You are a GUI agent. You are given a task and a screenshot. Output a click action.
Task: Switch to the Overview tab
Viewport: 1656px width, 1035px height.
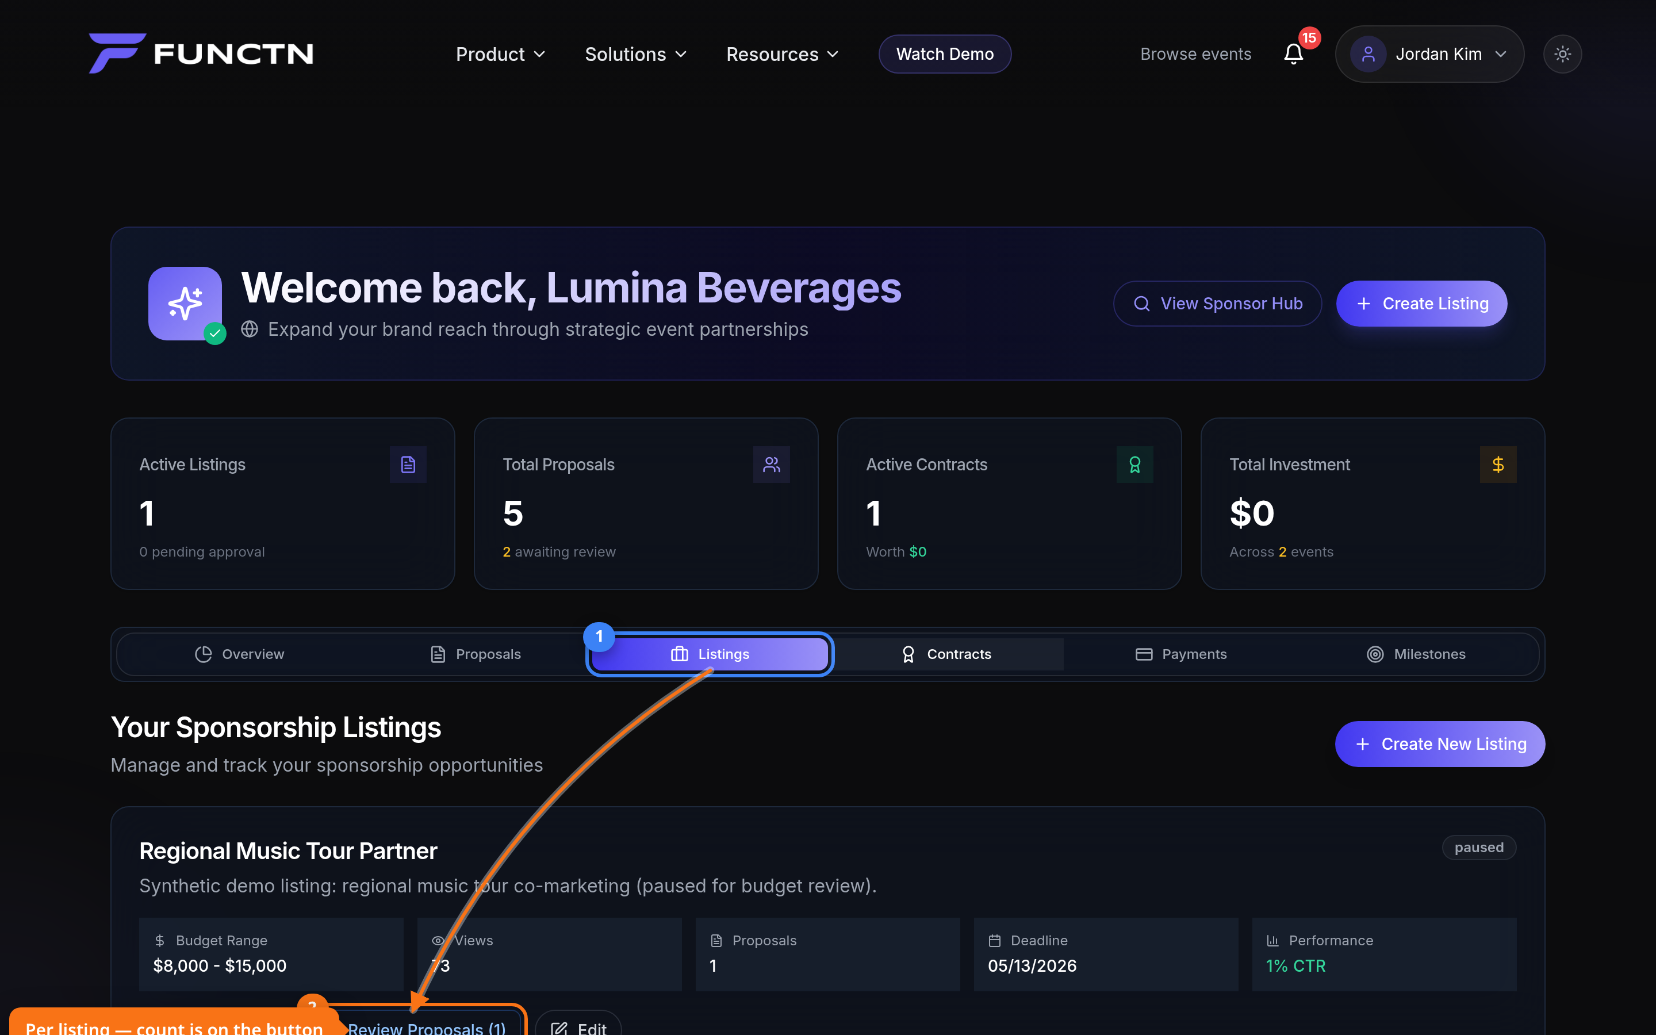point(240,654)
